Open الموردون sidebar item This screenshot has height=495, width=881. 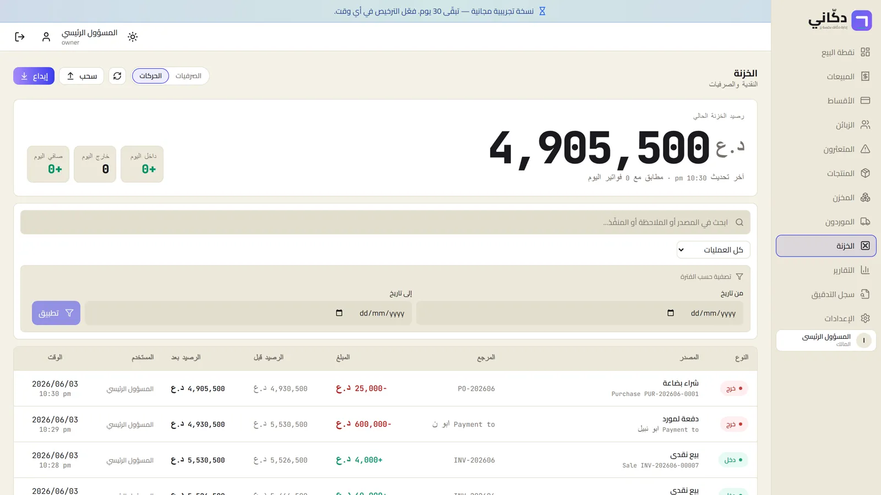(826, 222)
